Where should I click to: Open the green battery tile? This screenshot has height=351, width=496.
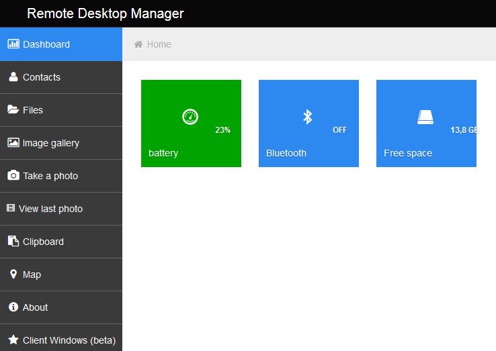click(x=191, y=123)
